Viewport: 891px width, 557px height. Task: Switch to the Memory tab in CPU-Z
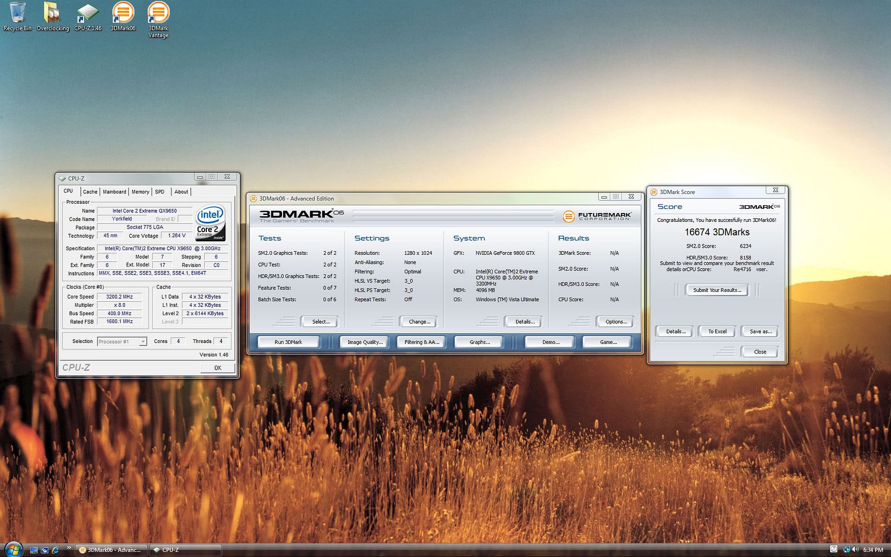140,192
